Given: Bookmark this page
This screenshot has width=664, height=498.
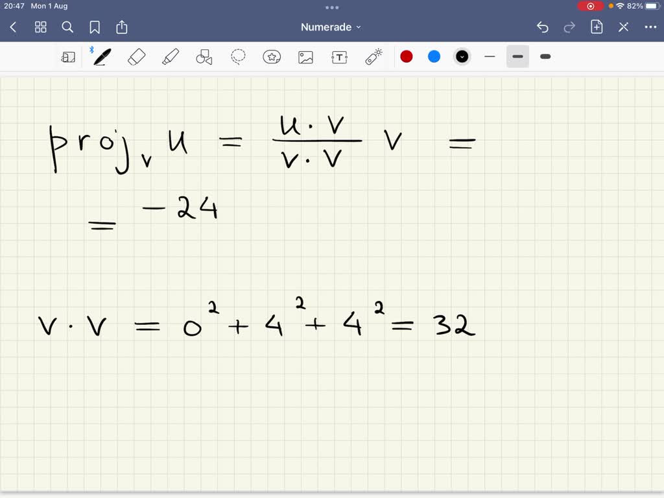Looking at the screenshot, I should pyautogui.click(x=95, y=27).
